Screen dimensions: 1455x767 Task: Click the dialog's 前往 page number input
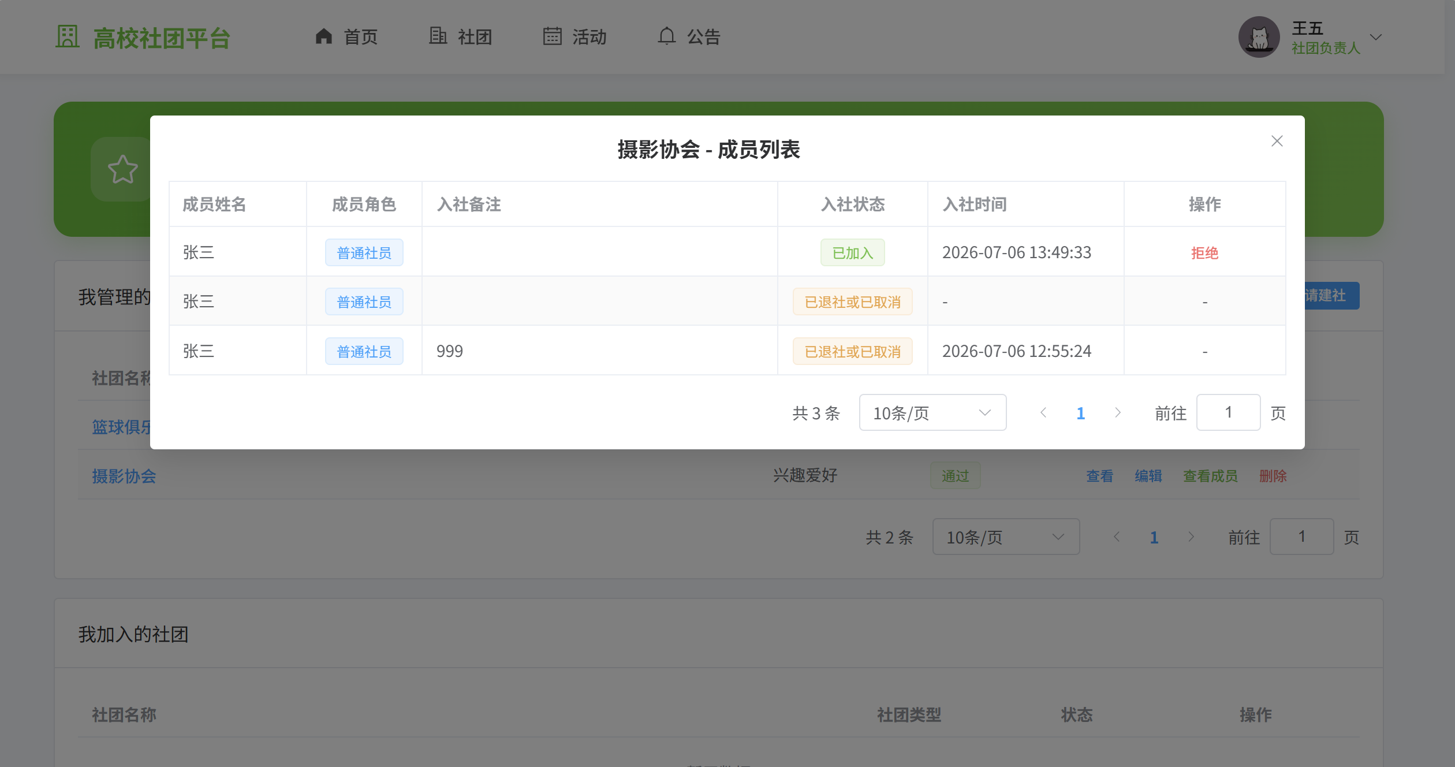1228,412
